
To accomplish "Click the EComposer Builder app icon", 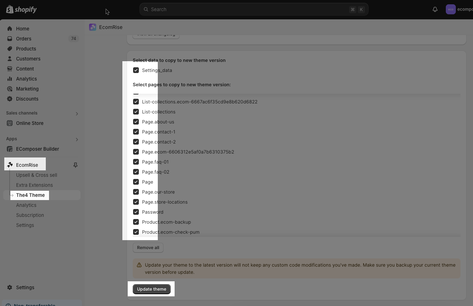I will tap(10, 149).
